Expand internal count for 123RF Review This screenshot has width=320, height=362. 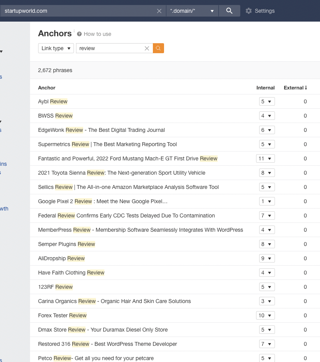coord(267,287)
